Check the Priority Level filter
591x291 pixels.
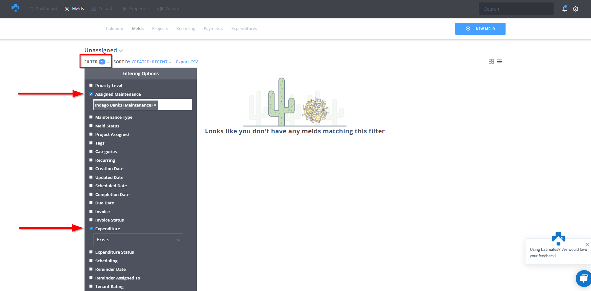[x=91, y=85]
